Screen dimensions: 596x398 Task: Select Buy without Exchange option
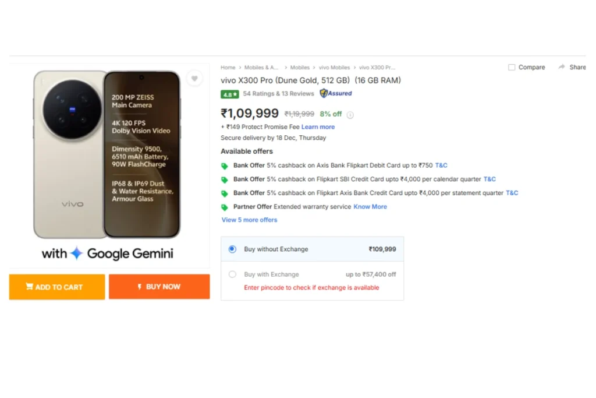233,249
